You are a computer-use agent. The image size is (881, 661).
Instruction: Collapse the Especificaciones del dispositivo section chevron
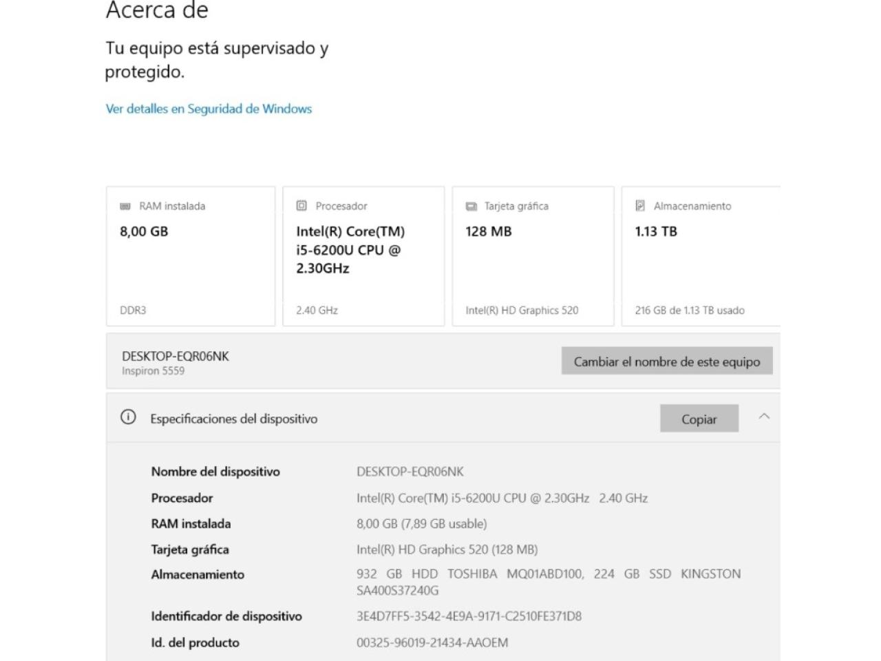(764, 417)
